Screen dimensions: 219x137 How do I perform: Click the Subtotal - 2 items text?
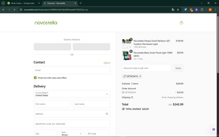pos(130,84)
